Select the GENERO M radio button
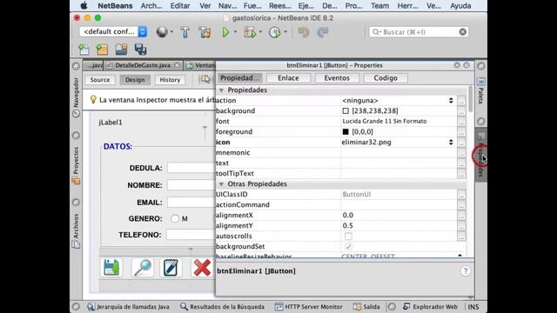The width and height of the screenshot is (557, 313). pyautogui.click(x=175, y=218)
